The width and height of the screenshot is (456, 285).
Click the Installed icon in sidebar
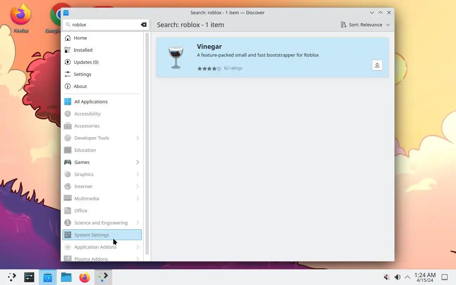[68, 50]
